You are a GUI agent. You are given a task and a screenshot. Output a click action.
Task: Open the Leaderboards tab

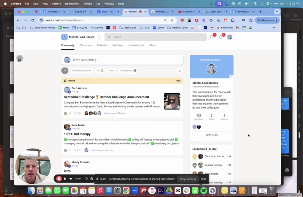point(136,45)
